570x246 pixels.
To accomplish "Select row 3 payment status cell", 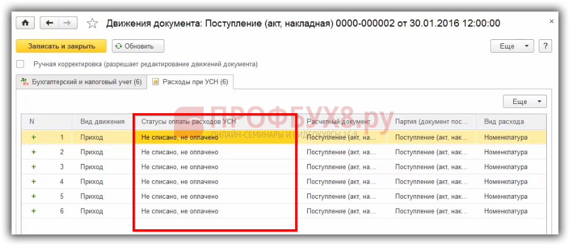I will [x=179, y=167].
